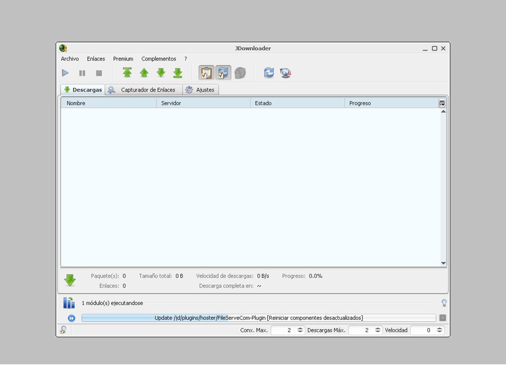Sort by the Servidor column header

pos(203,103)
